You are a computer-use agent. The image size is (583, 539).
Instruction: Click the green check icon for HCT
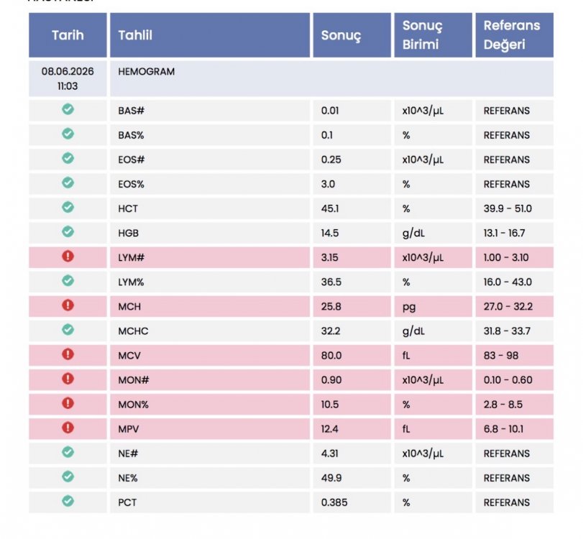pos(68,207)
